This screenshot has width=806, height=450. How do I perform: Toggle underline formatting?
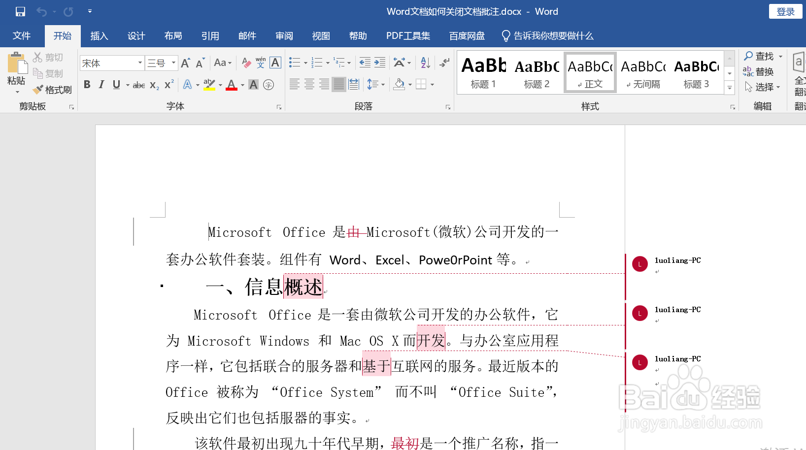(x=116, y=85)
